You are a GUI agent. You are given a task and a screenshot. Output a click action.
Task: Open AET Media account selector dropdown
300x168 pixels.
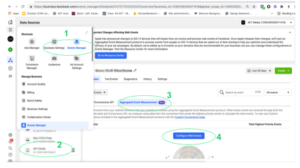tap(267, 23)
